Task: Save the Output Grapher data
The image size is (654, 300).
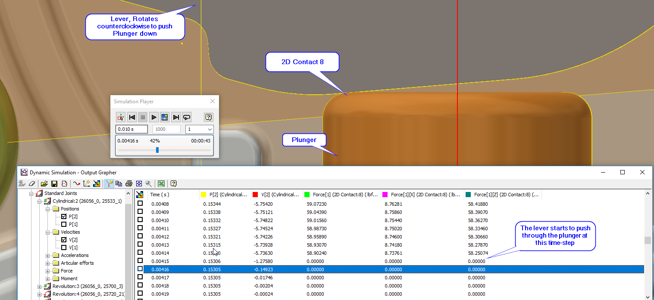Action: click(x=54, y=183)
